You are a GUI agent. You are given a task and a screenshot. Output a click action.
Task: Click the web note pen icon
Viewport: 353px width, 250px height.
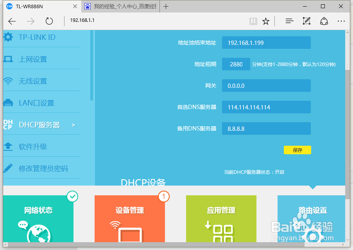click(x=306, y=21)
